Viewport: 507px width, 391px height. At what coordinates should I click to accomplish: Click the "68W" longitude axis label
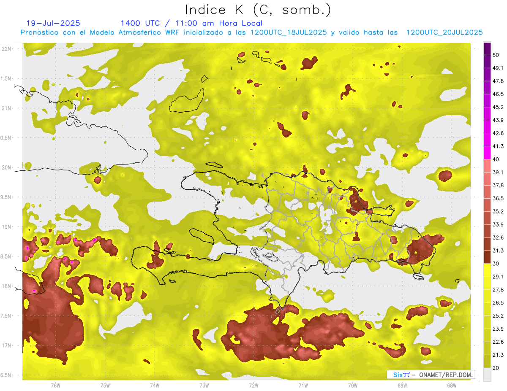(x=452, y=386)
